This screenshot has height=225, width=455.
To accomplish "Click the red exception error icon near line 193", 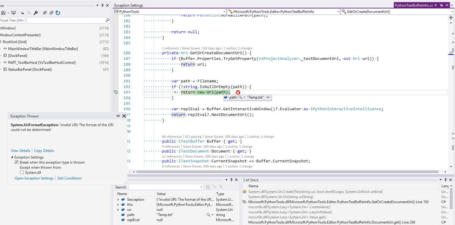I will click(238, 92).
